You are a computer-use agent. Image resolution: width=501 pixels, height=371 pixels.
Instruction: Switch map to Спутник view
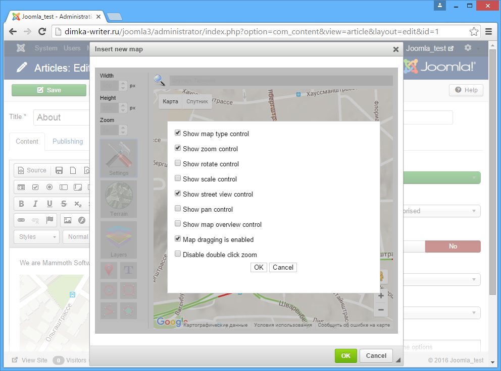coord(197,102)
